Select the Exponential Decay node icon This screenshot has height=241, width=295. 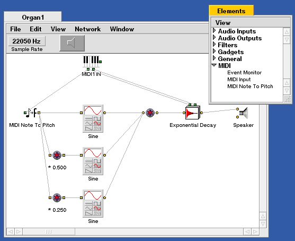[193, 113]
